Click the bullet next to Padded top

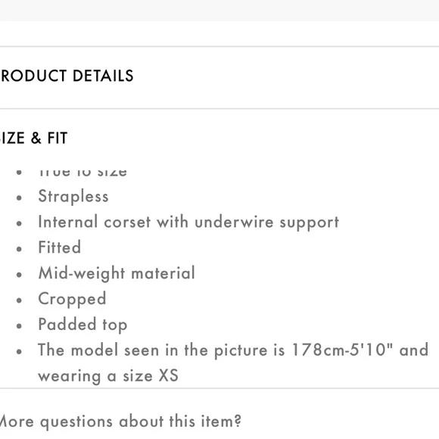[x=19, y=326]
